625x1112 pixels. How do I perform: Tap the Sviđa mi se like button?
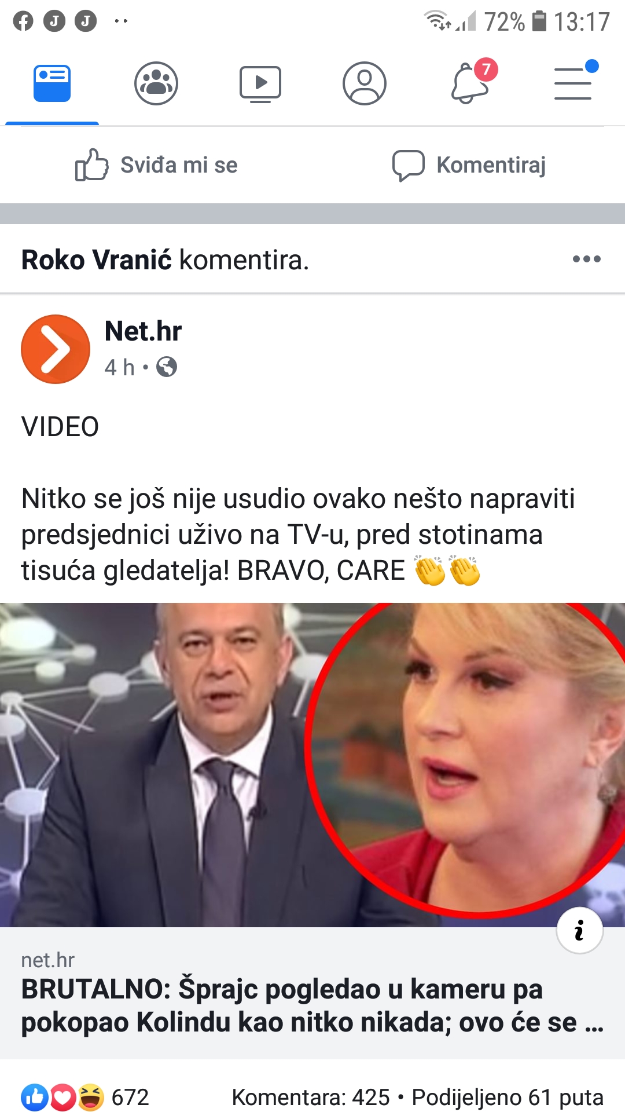click(156, 165)
